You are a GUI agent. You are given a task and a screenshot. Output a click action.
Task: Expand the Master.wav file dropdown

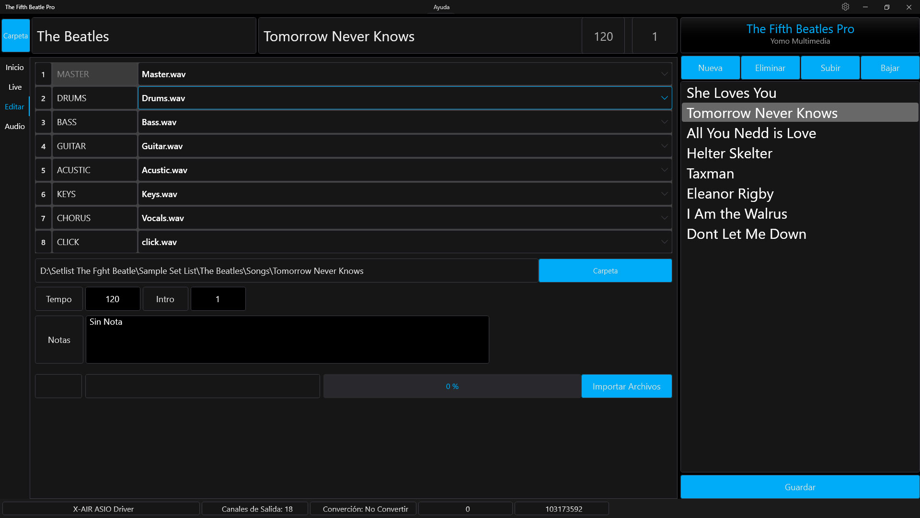[664, 74]
